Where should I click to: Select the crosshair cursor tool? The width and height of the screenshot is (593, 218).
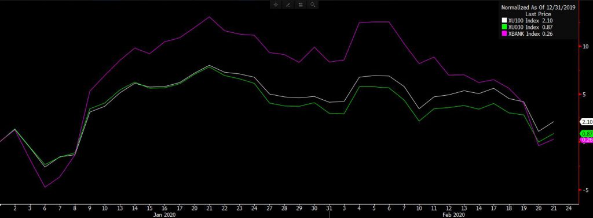(x=276, y=5)
